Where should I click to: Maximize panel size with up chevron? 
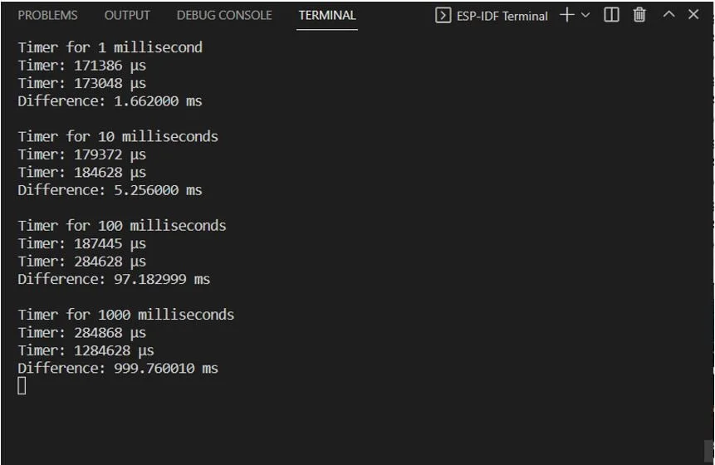pyautogui.click(x=668, y=15)
